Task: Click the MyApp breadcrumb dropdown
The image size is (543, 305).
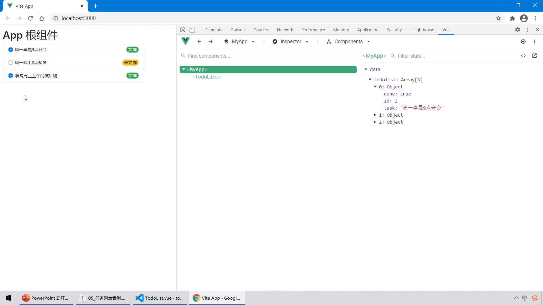Action: pyautogui.click(x=253, y=41)
